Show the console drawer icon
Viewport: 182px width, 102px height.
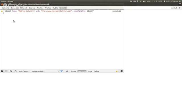[x=7, y=71]
